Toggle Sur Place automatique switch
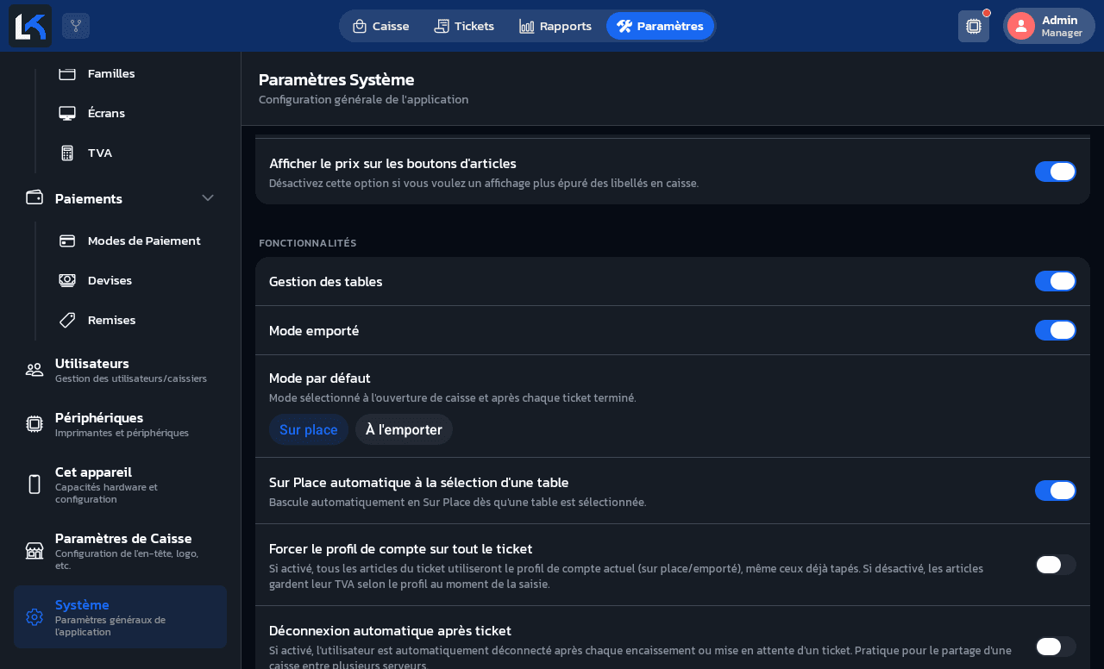Image resolution: width=1104 pixels, height=669 pixels. [x=1056, y=491]
